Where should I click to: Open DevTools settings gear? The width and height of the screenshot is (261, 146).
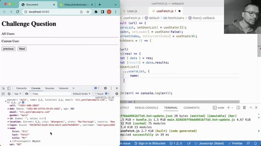tap(105, 88)
